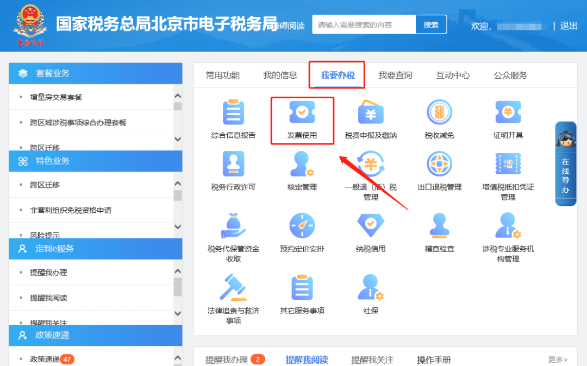Click down arrow in 定制e服务 list
The width and height of the screenshot is (587, 366).
pyautogui.click(x=177, y=313)
